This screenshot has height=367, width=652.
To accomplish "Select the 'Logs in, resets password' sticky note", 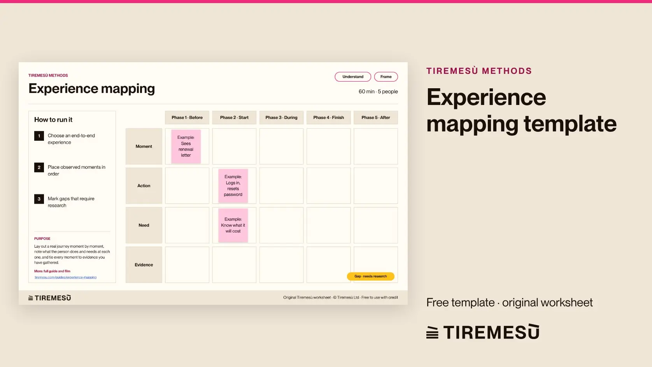I will [233, 186].
